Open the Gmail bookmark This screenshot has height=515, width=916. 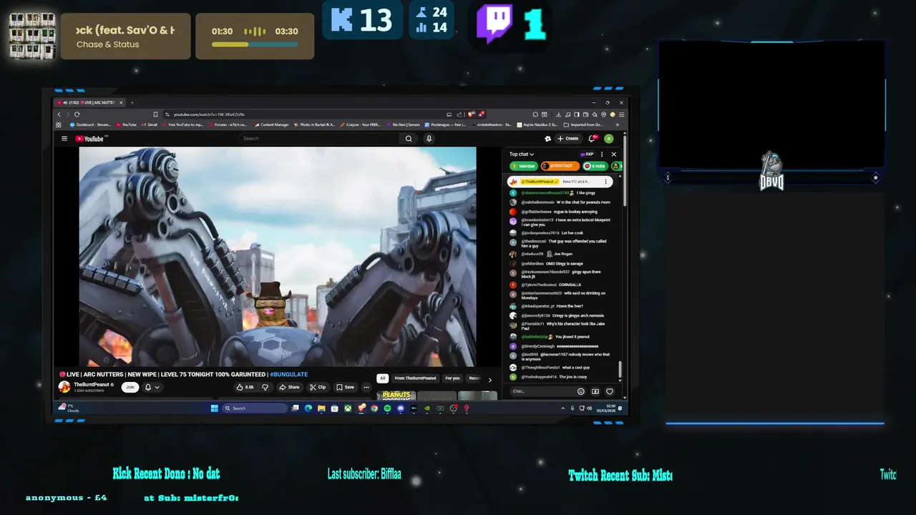point(149,124)
